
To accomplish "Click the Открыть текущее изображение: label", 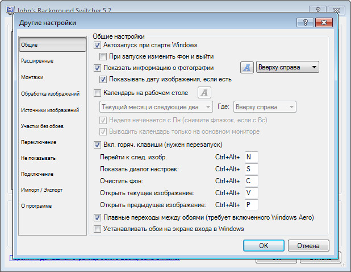I will pyautogui.click(x=147, y=193).
